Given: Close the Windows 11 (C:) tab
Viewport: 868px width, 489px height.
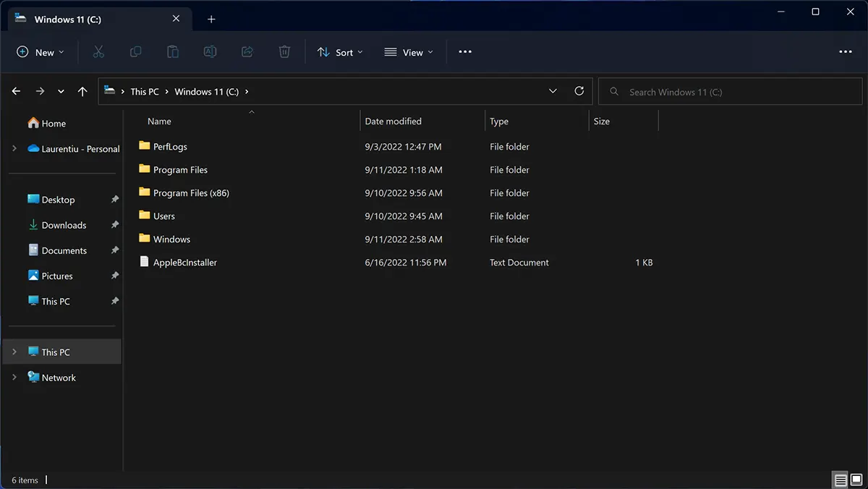Looking at the screenshot, I should coord(176,20).
